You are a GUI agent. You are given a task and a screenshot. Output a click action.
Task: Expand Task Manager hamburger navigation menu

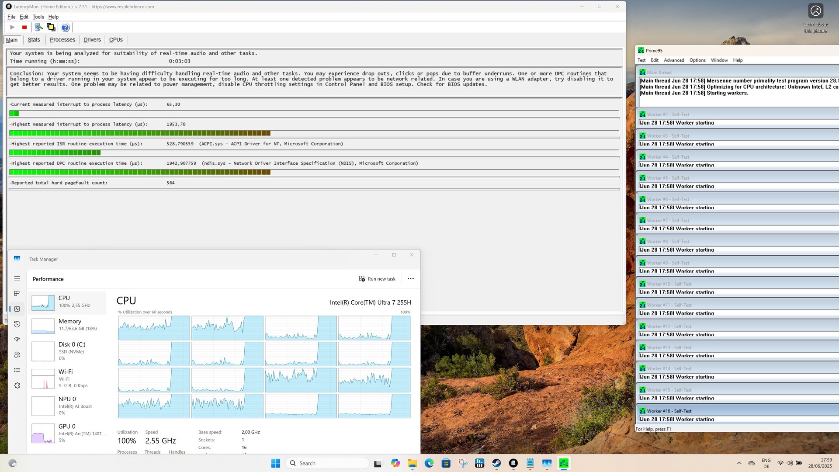click(17, 278)
